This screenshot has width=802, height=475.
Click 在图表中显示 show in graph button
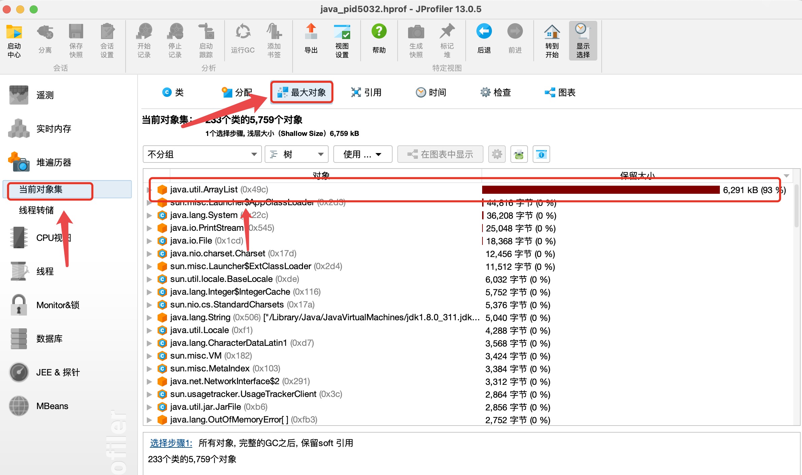(x=441, y=154)
